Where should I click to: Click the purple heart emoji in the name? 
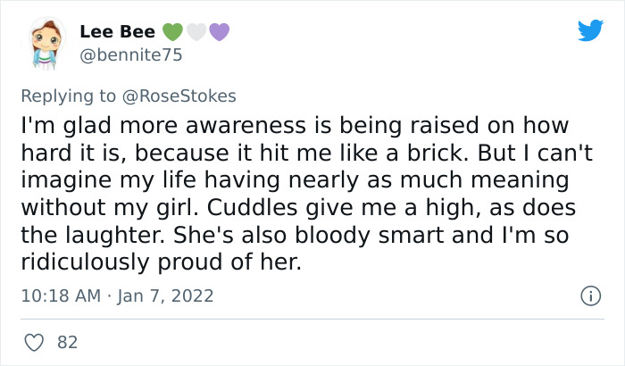click(x=218, y=32)
